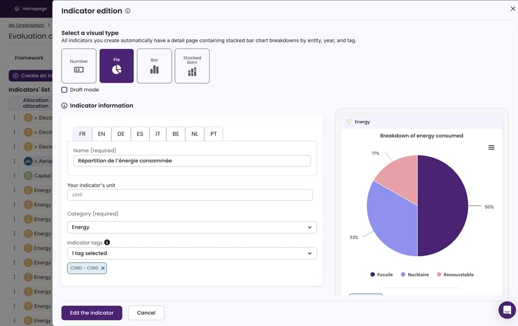Open the Indicator tags dropdown
The image size is (518, 326).
tap(192, 253)
